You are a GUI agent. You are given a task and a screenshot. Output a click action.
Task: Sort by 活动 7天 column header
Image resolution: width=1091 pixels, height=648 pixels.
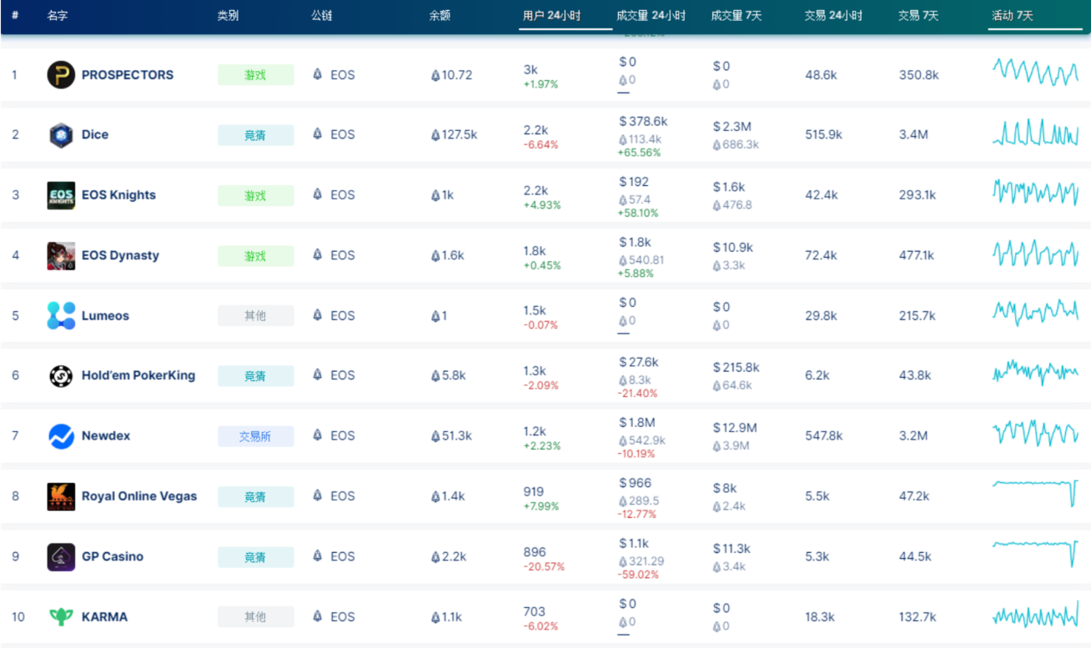click(1013, 16)
